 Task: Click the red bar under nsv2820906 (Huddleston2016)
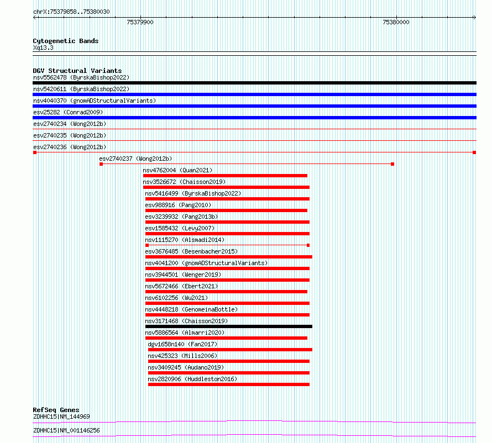tap(229, 384)
